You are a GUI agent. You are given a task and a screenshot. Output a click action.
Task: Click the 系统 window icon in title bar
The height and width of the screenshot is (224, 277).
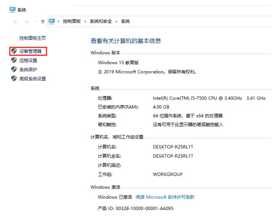[12, 10]
